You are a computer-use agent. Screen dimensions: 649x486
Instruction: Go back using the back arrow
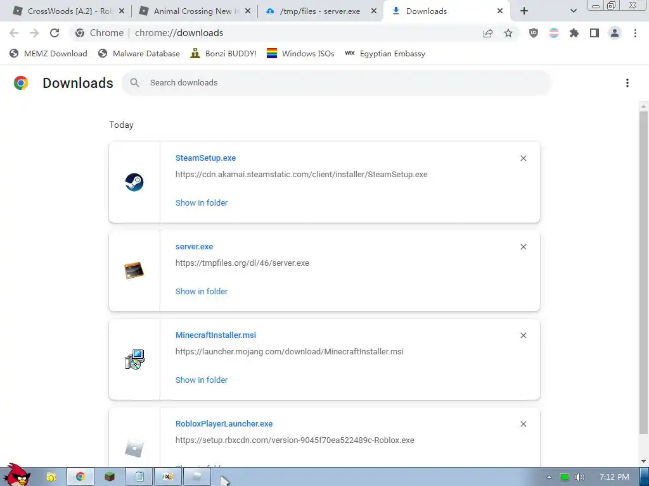tap(14, 33)
